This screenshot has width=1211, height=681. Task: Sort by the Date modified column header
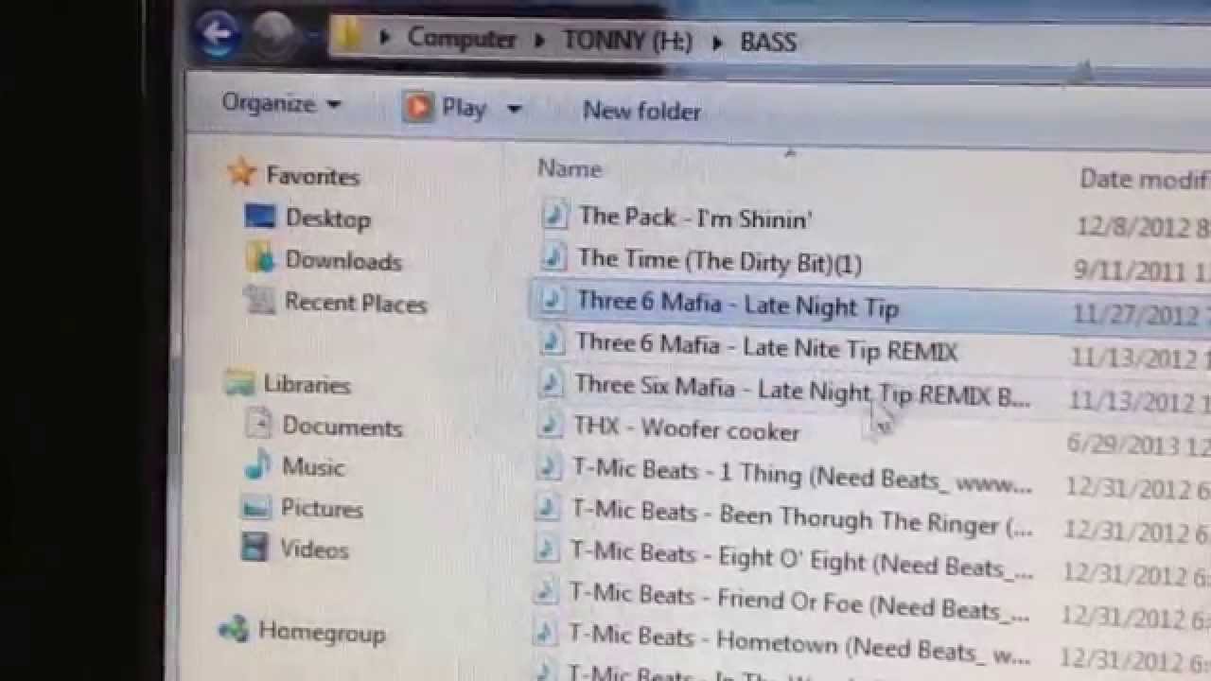coord(1145,178)
